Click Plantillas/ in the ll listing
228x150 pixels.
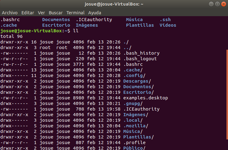point(139,137)
